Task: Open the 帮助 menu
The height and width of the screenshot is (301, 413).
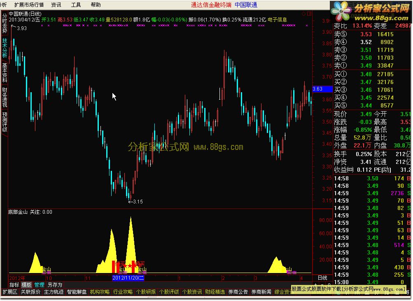Action: click(x=96, y=5)
